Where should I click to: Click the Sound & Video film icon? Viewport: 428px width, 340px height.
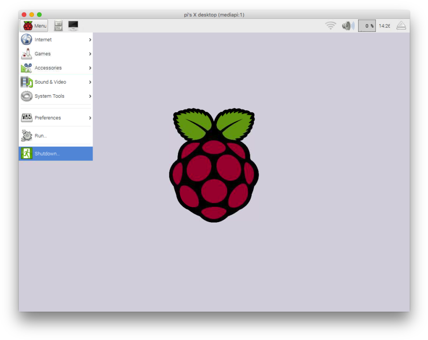point(26,82)
